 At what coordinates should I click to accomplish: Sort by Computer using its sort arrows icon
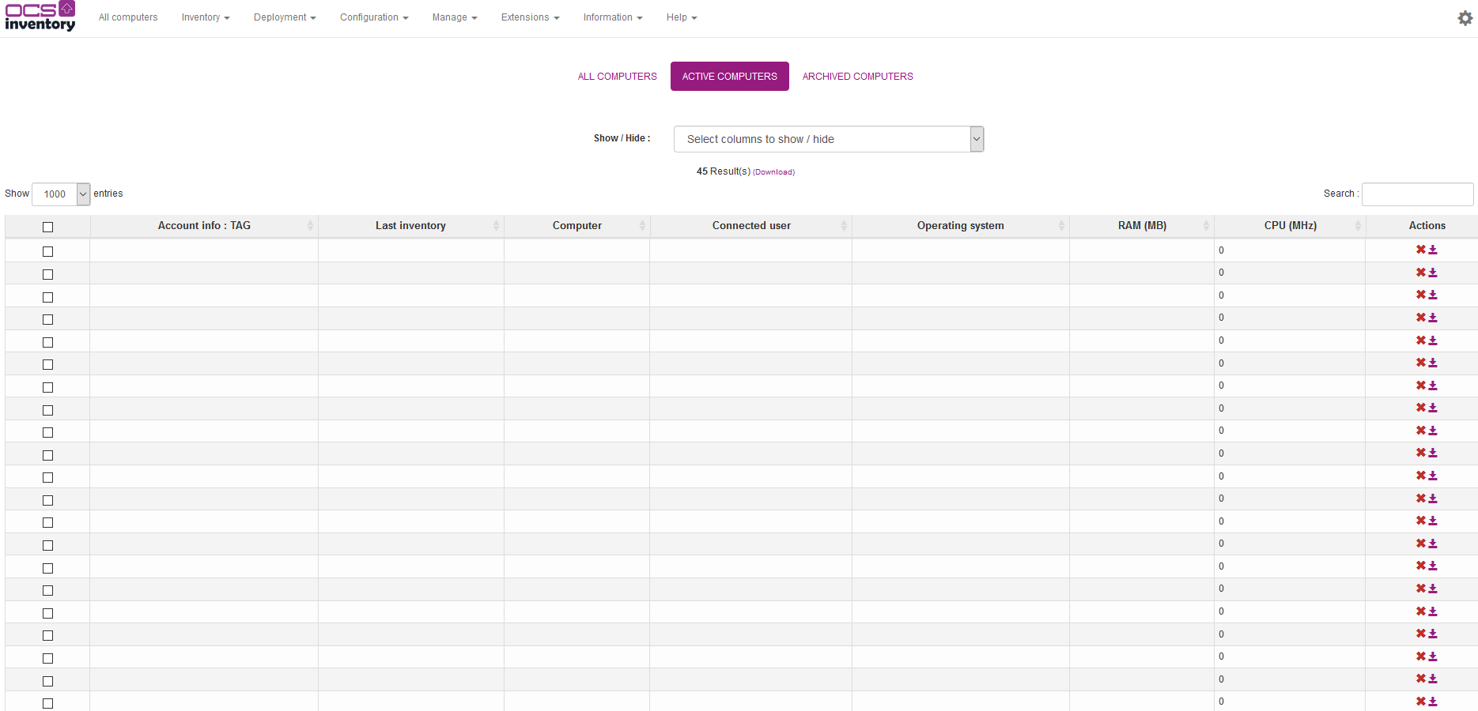[641, 225]
